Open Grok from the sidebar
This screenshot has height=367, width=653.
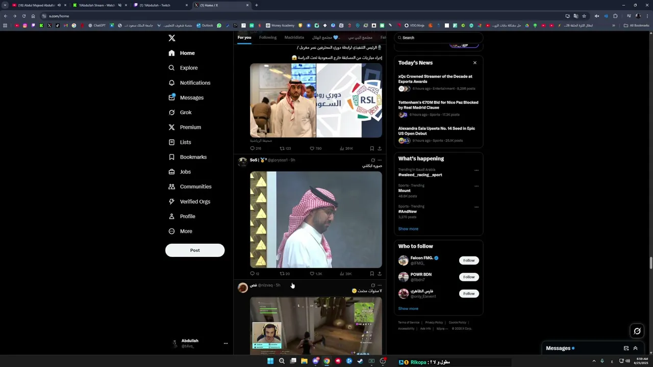click(x=180, y=112)
